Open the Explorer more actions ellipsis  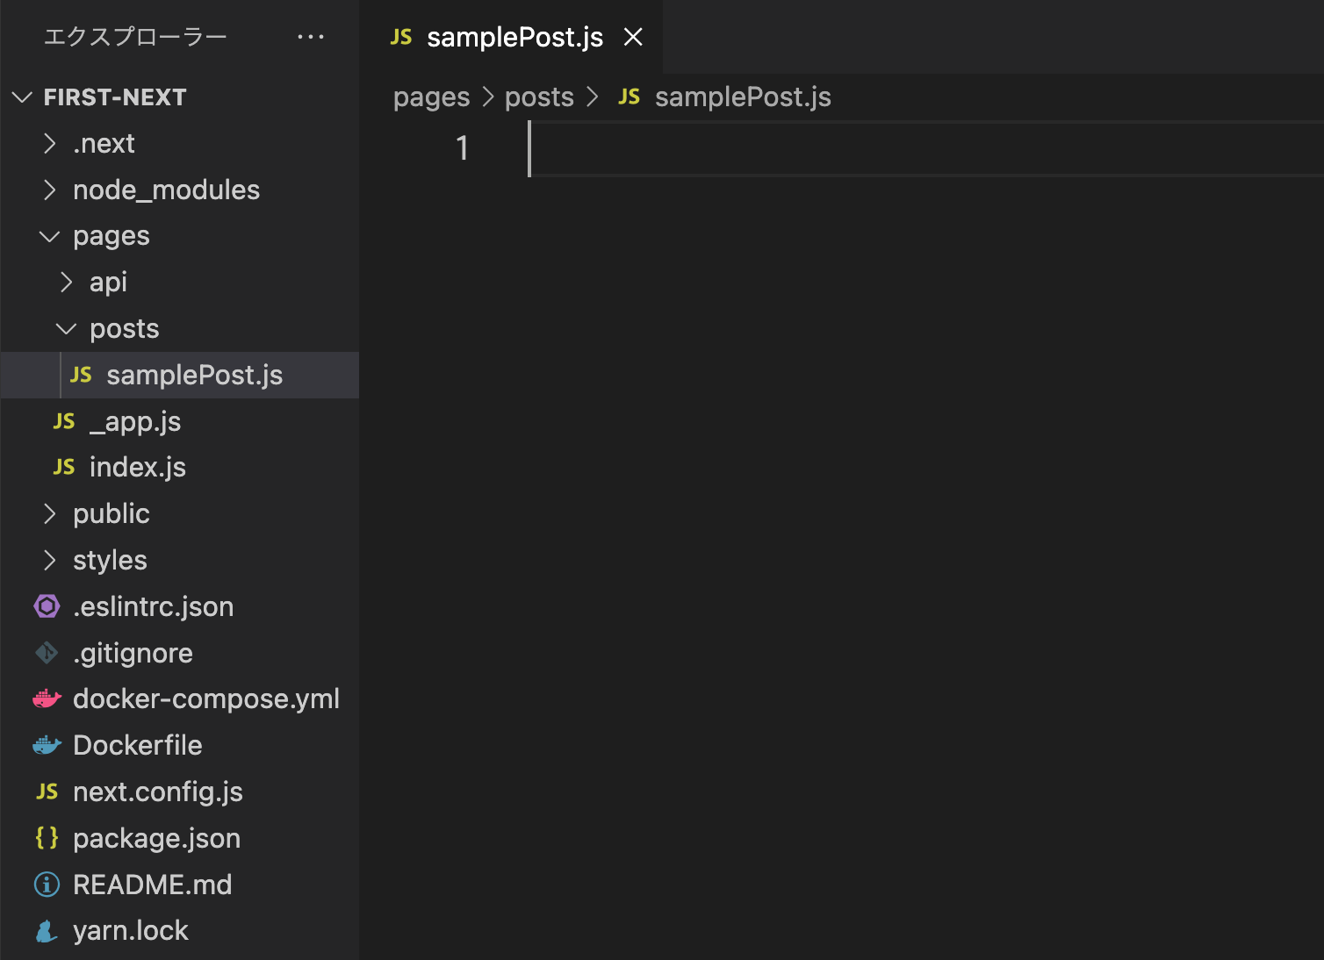[x=311, y=37]
